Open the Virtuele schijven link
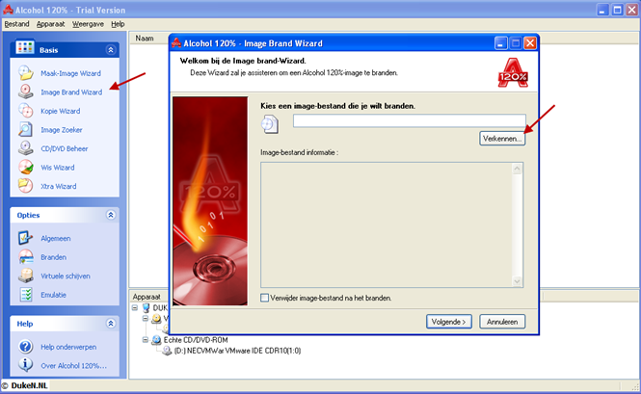Viewport: 641px width, 394px height. [x=66, y=276]
